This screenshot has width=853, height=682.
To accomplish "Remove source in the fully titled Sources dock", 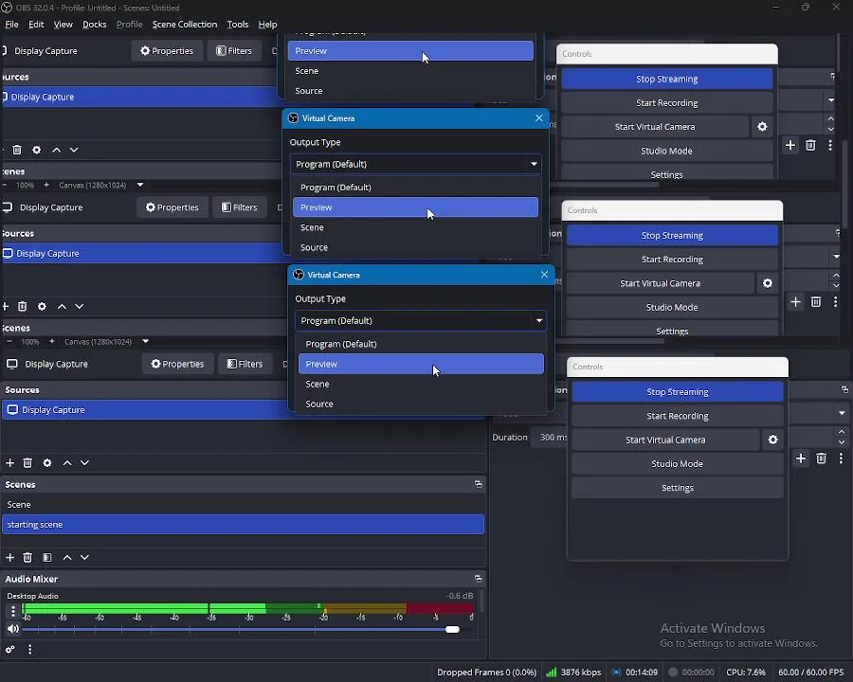I will (x=27, y=463).
